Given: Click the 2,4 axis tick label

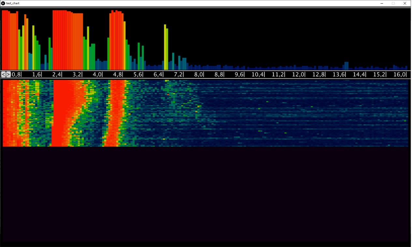Looking at the screenshot, I should click(57, 75).
